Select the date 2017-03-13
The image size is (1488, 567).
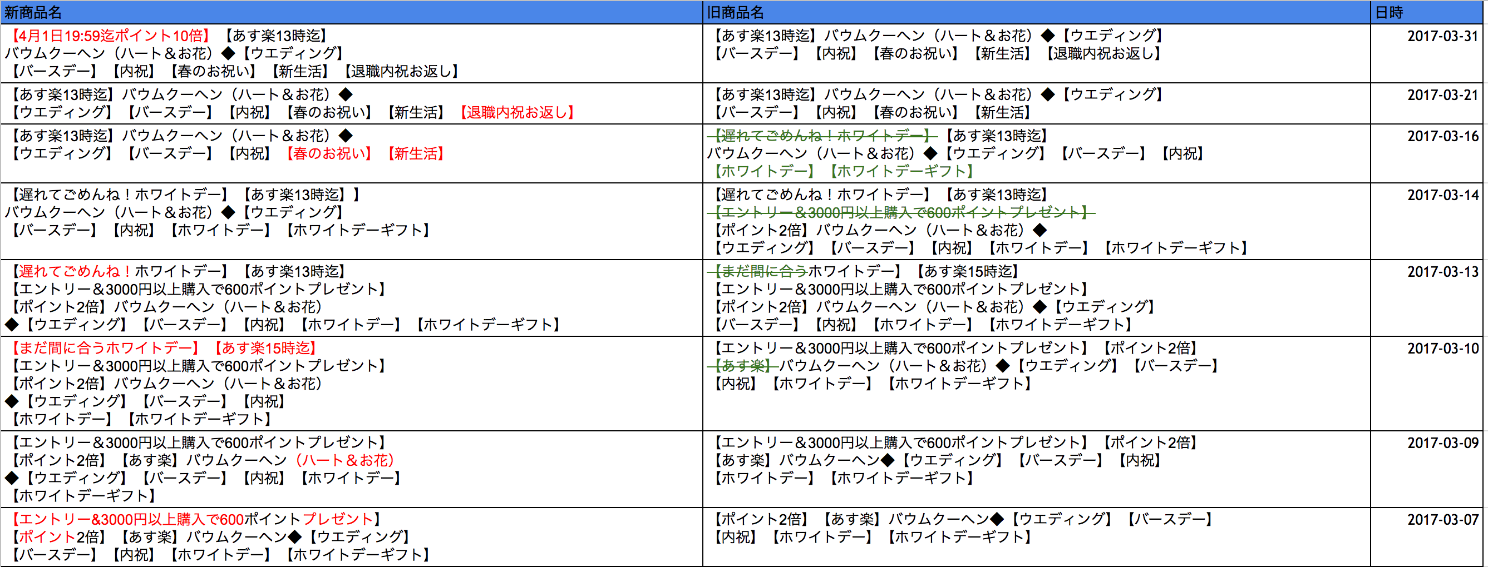[1441, 270]
